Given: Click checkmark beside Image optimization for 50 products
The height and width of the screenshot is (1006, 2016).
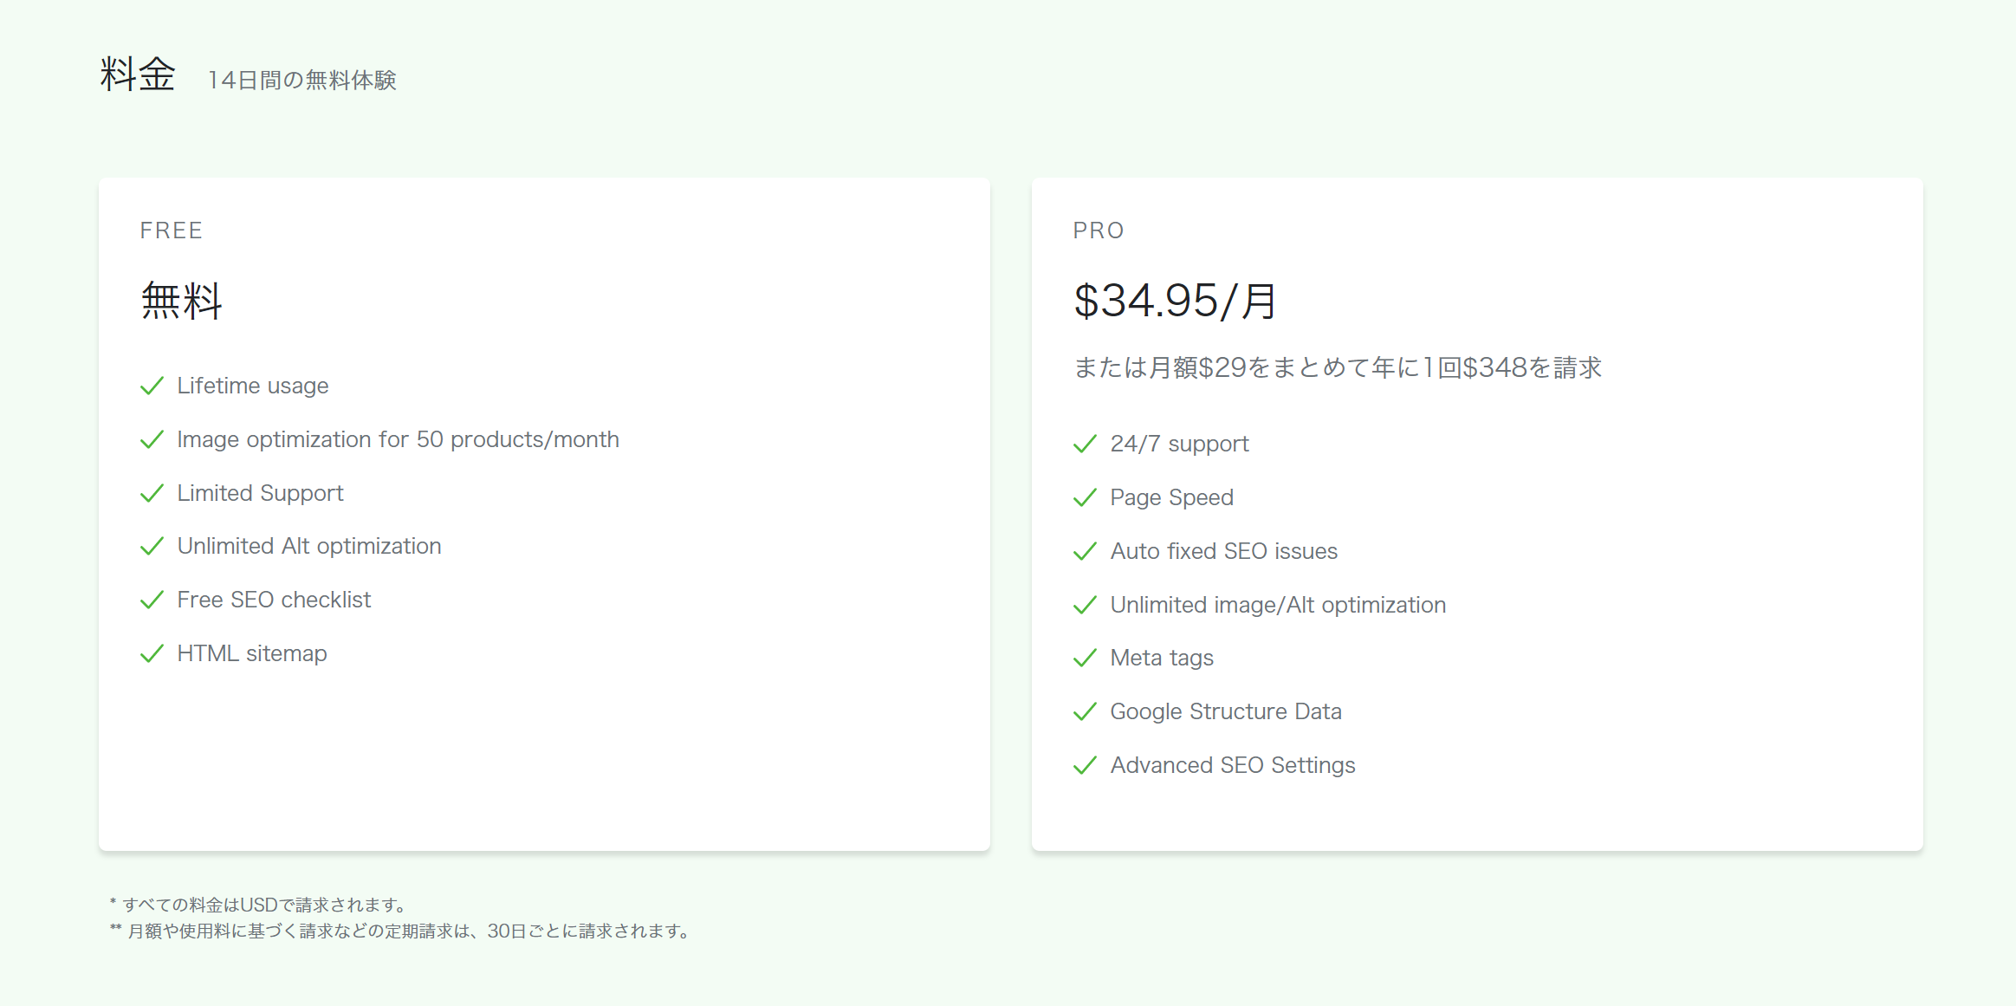Looking at the screenshot, I should coord(152,440).
